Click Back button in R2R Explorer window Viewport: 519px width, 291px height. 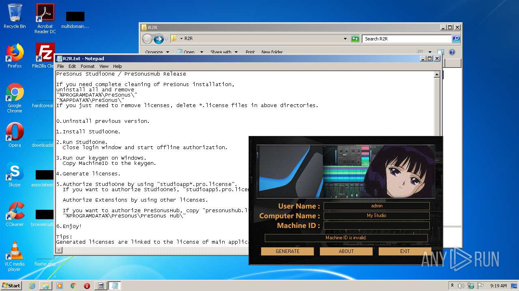coord(147,39)
